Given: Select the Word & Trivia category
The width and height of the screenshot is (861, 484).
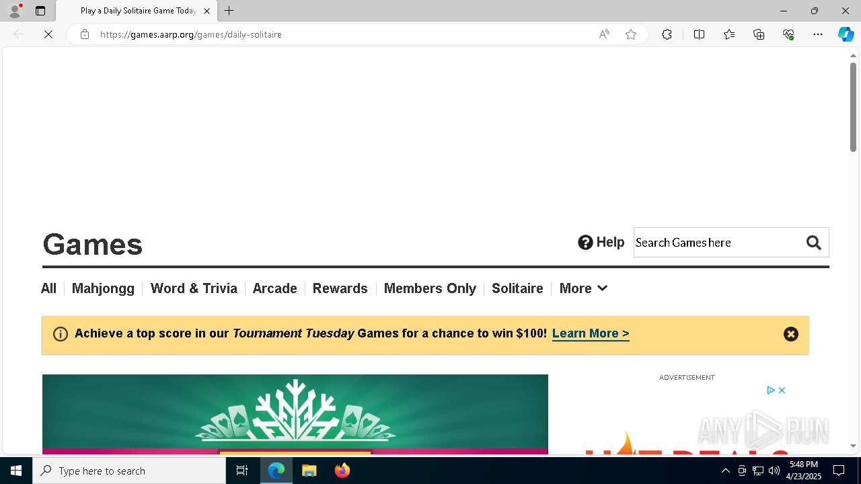Looking at the screenshot, I should point(194,288).
